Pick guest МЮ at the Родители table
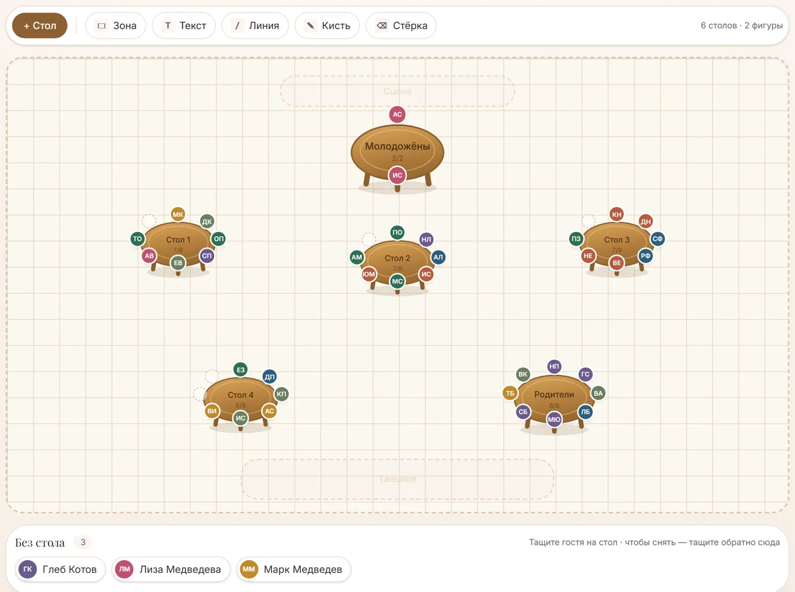This screenshot has width=795, height=592. (554, 419)
